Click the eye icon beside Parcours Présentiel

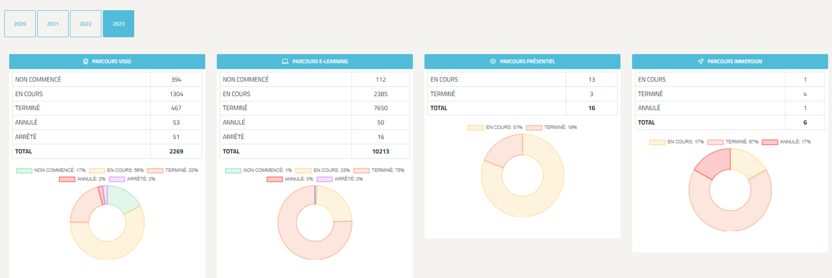493,61
